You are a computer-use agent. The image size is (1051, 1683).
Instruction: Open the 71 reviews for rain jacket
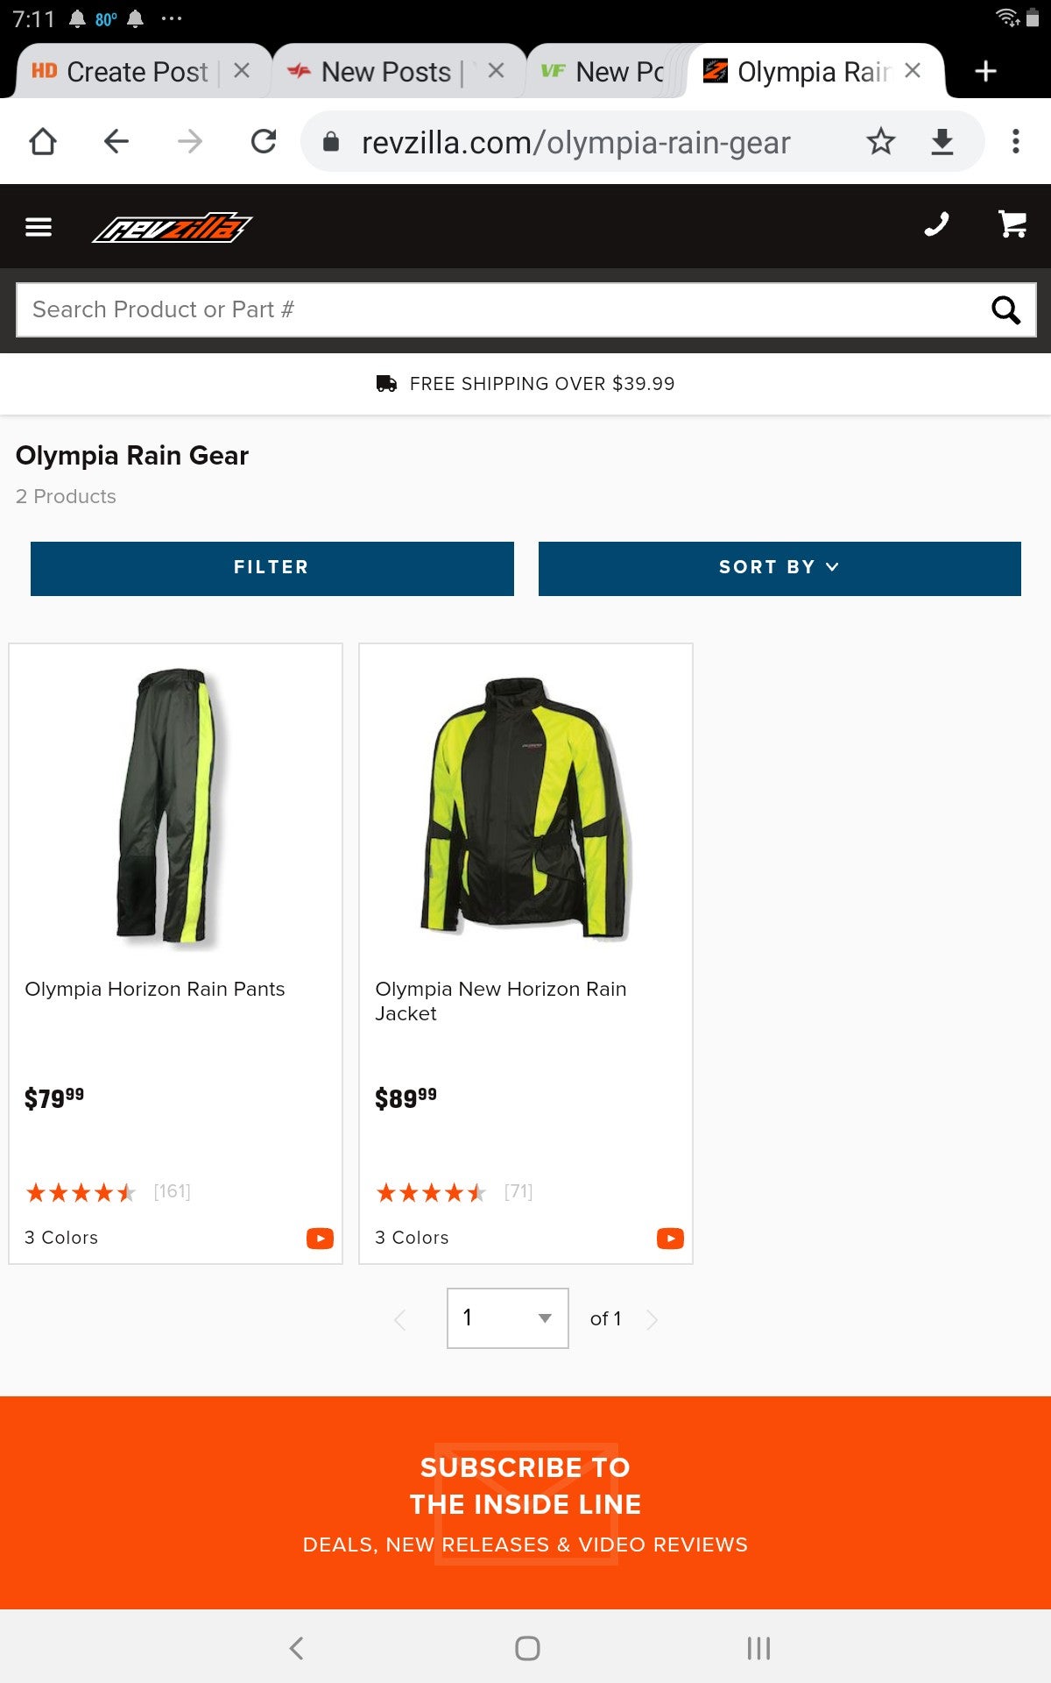coord(518,1191)
